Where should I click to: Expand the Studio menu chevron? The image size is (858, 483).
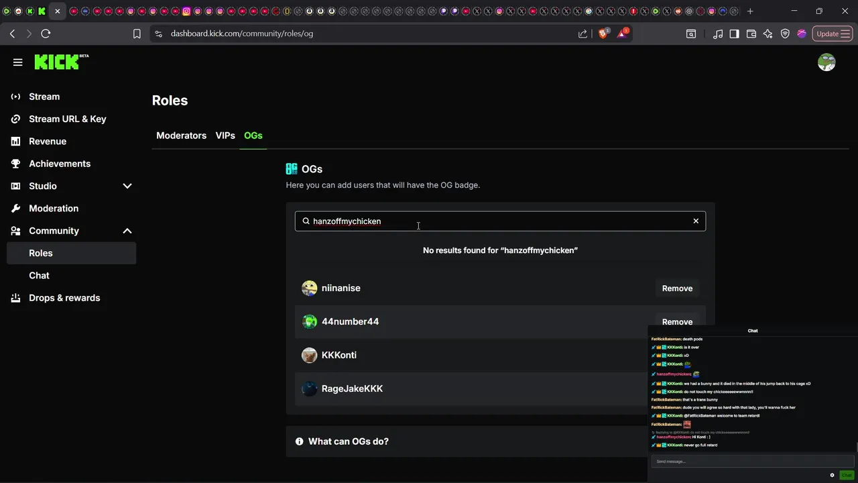(x=127, y=186)
